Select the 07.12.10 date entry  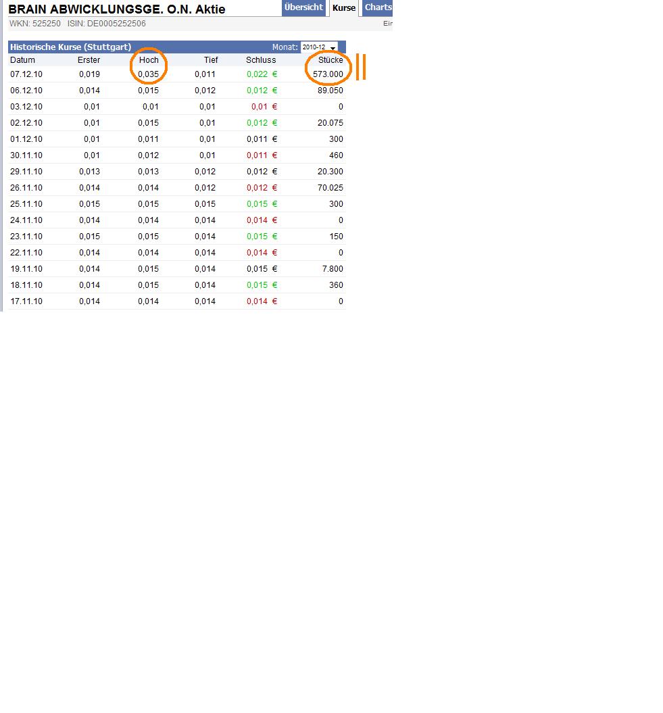tap(26, 74)
